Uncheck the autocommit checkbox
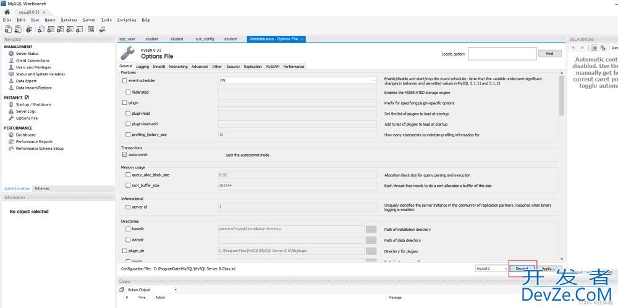 tap(125, 155)
